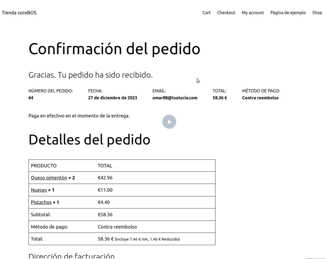Click the email omar88@tsolucio.com
Viewport: 326px width, 259px height.
click(x=175, y=98)
